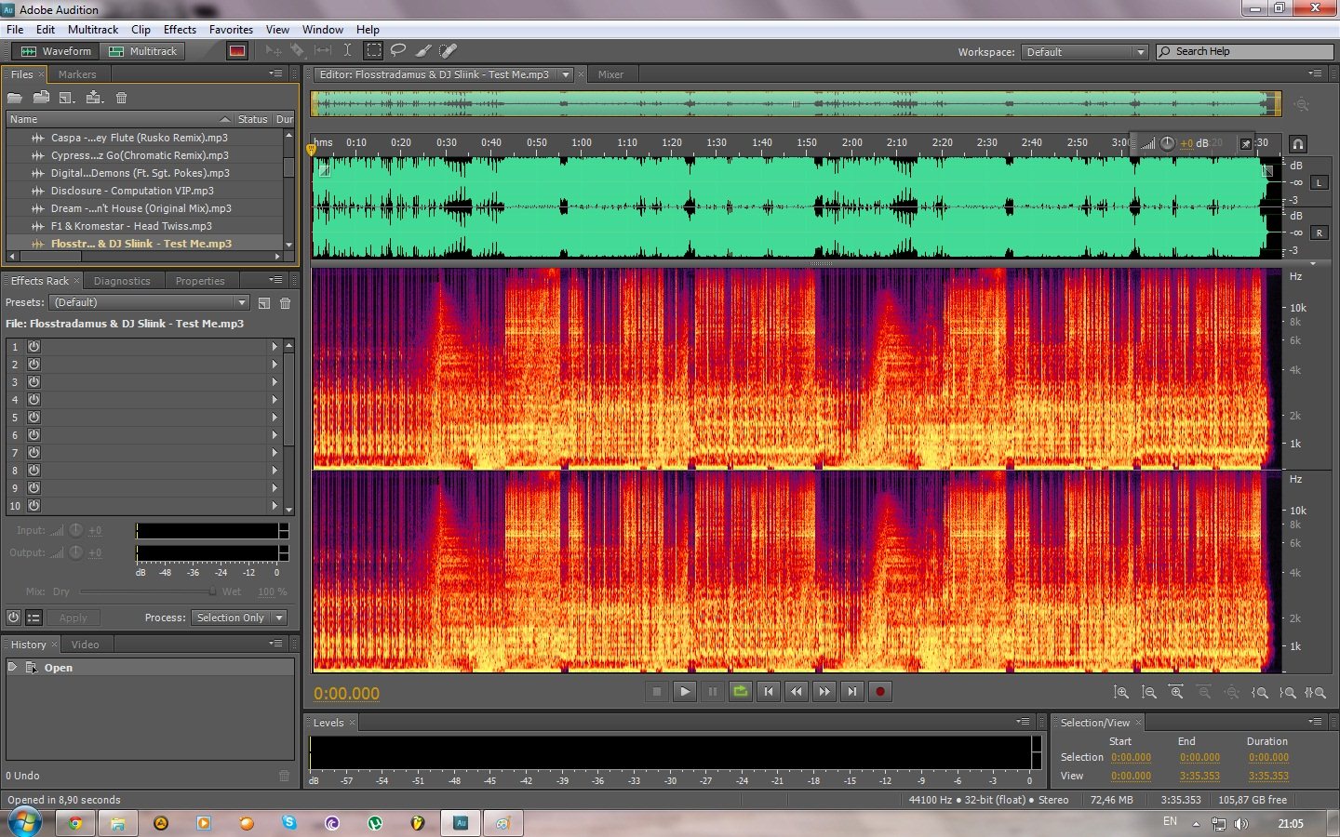Viewport: 1340px width, 837px height.
Task: Move playhead to next marker
Action: [852, 691]
